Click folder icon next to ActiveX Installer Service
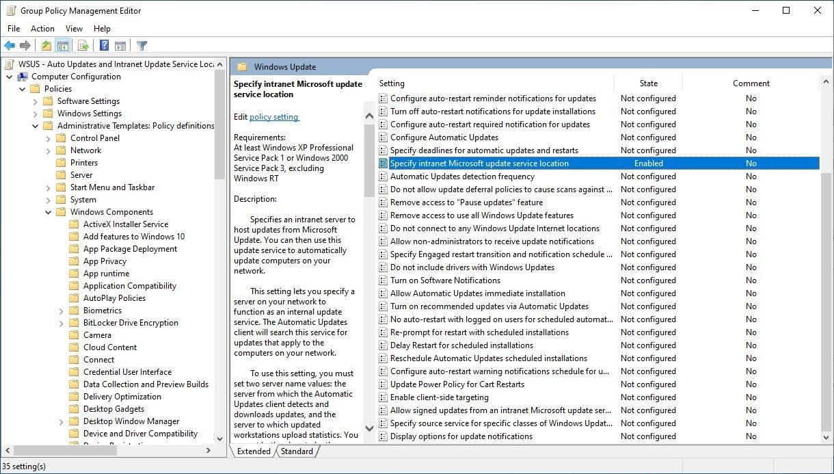This screenshot has height=474, width=834. (x=74, y=224)
